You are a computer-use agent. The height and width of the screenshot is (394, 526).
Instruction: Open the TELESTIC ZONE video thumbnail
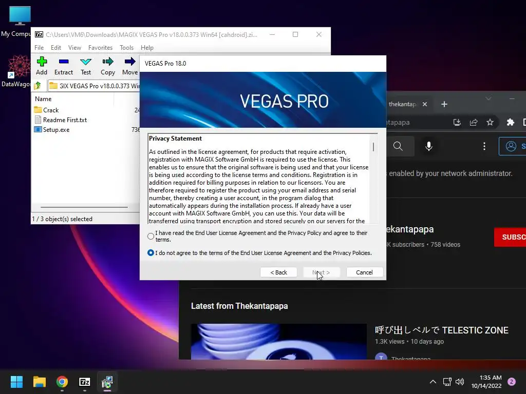coord(278,341)
